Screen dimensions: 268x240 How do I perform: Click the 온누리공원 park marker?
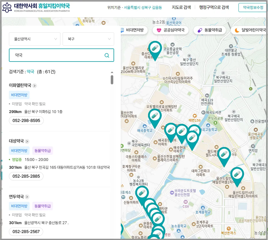click(215, 123)
